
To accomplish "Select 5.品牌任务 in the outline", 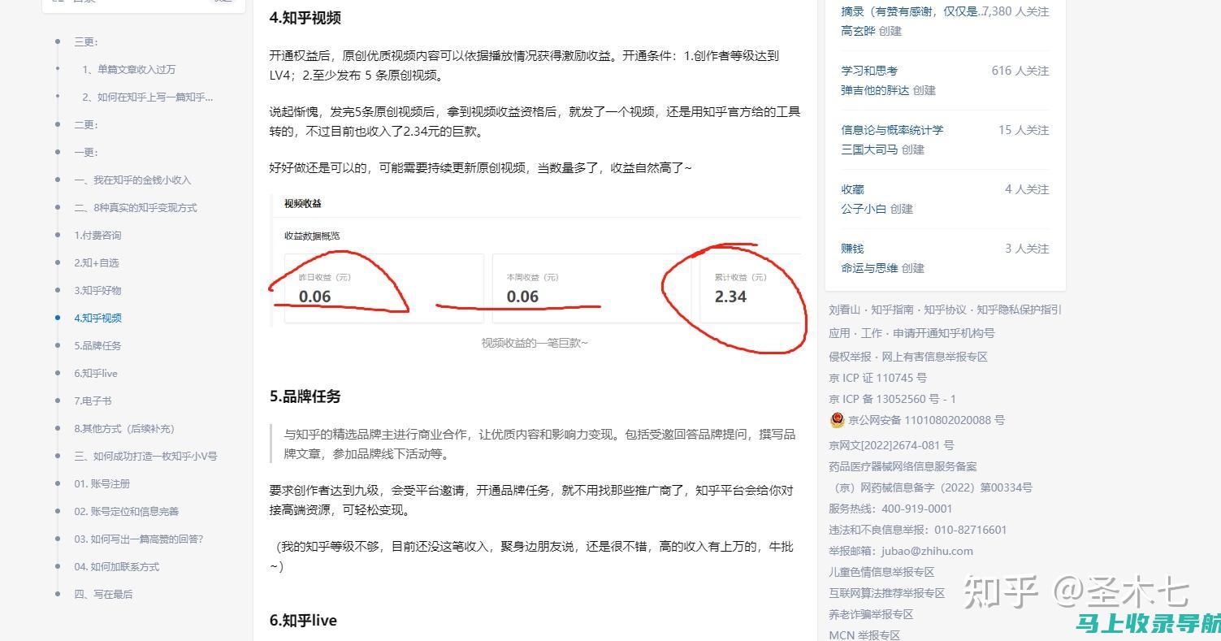I will pyautogui.click(x=97, y=345).
